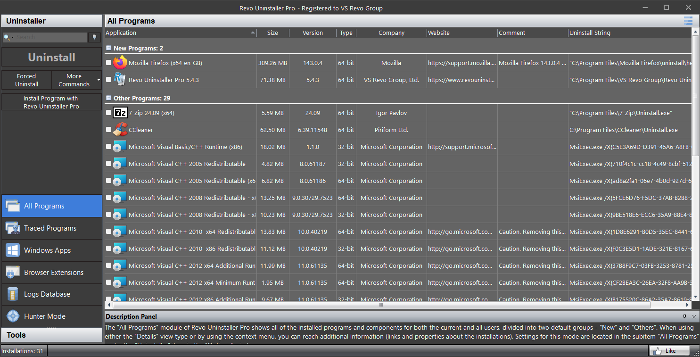This screenshot has width=700, height=357.
Task: Open the view options icon beside All Programs
Action: pyautogui.click(x=688, y=21)
